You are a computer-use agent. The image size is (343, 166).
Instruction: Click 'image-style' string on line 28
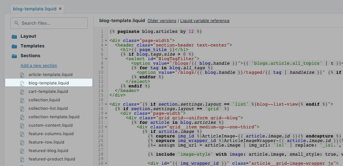[x=196, y=154]
